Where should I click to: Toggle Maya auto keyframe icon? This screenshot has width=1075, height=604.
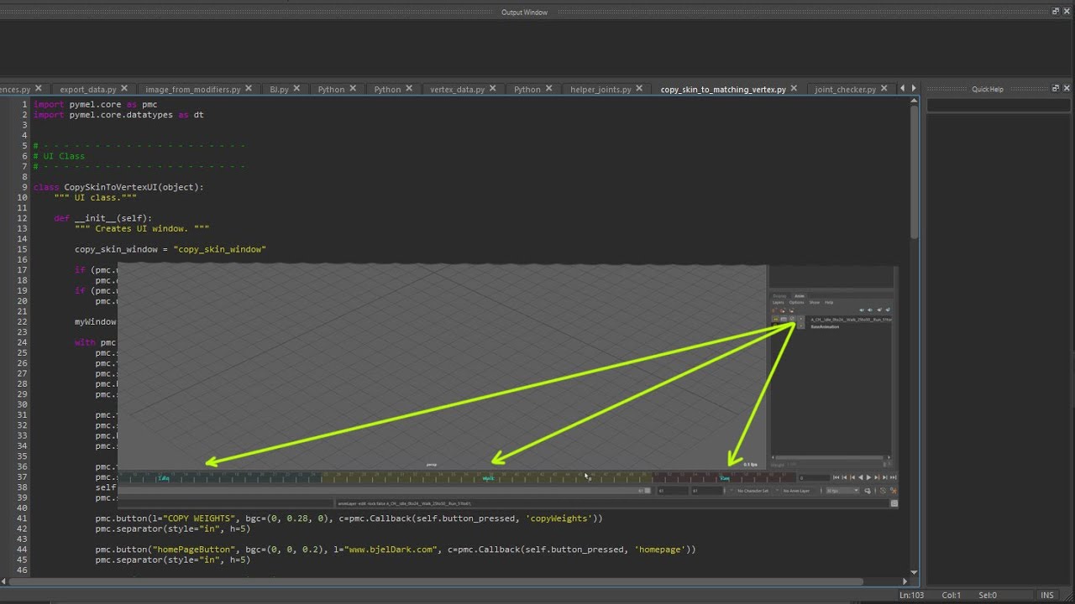[883, 491]
